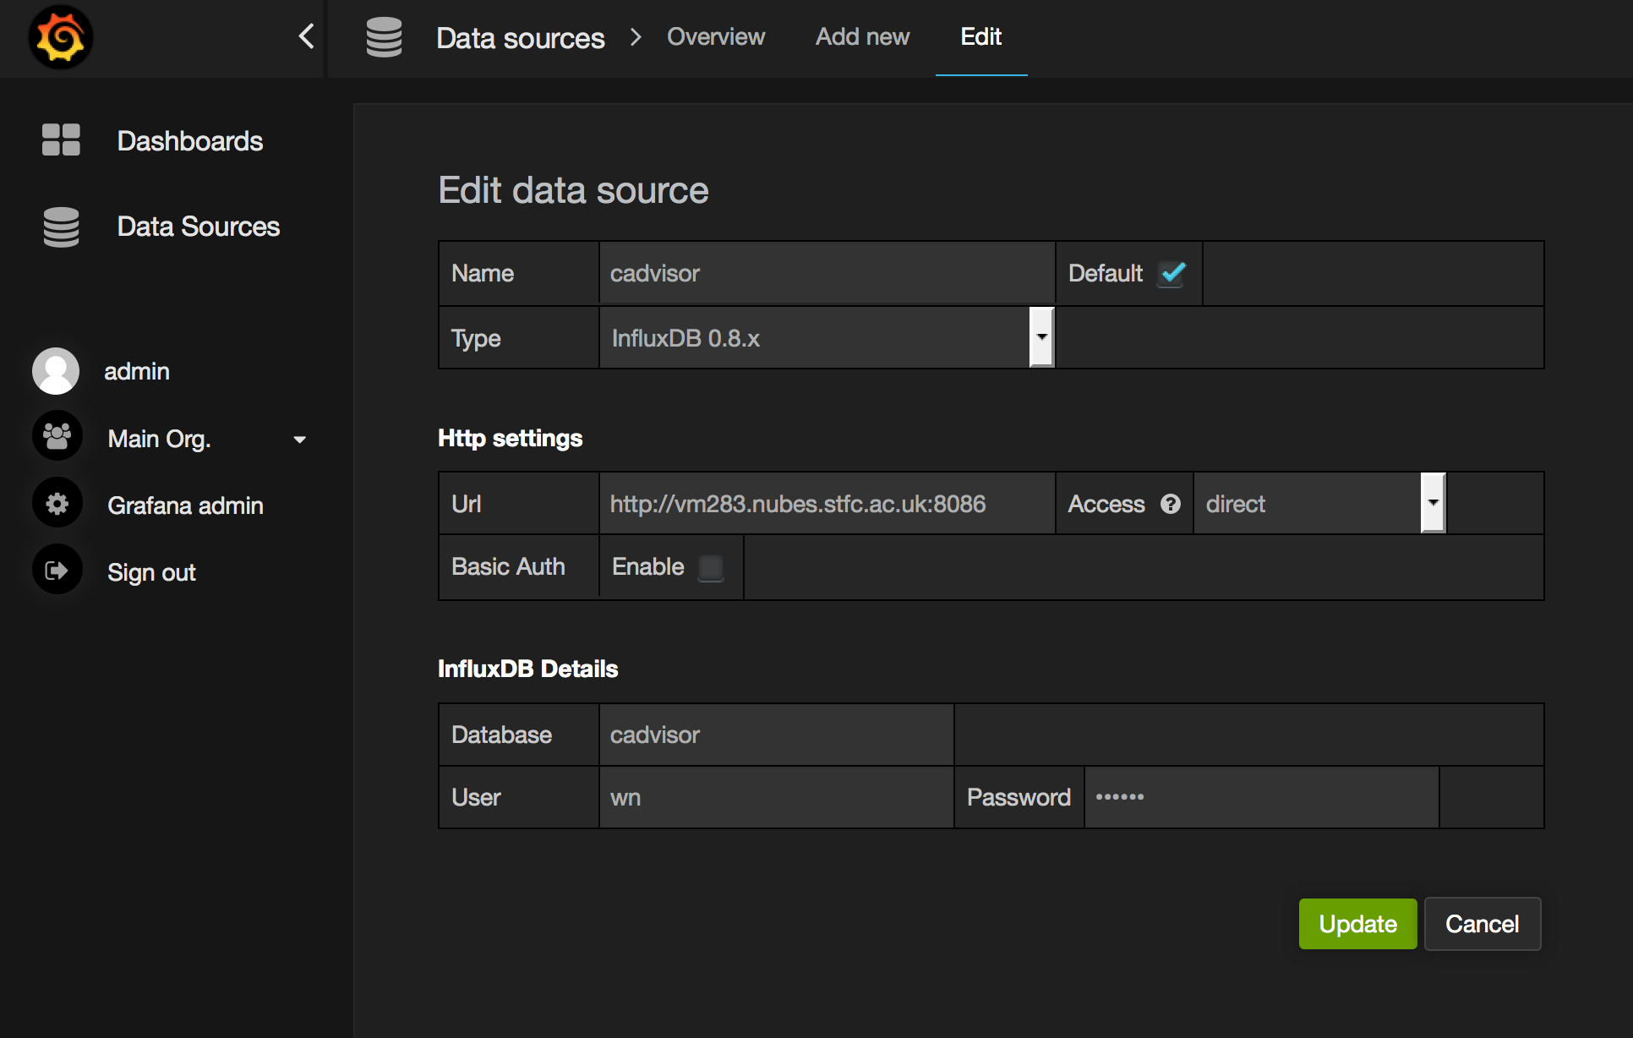Viewport: 1633px width, 1038px height.
Task: Click the Cancel button
Action: click(x=1483, y=924)
